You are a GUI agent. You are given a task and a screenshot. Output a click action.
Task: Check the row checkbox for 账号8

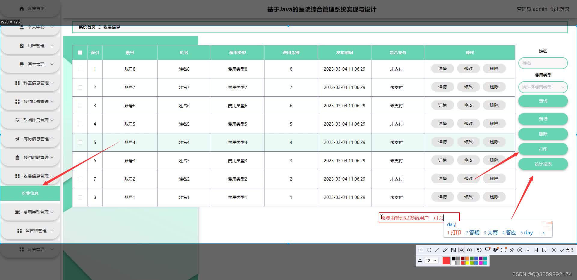click(80, 69)
